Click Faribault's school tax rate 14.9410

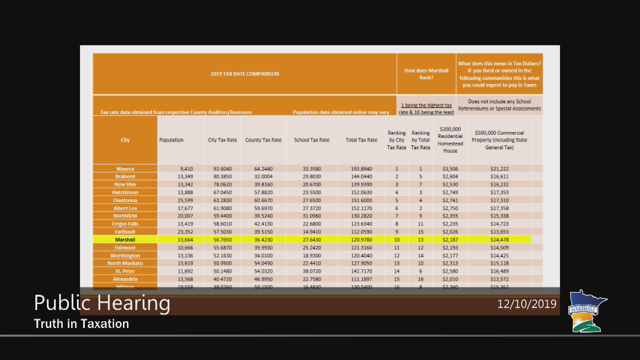312,232
